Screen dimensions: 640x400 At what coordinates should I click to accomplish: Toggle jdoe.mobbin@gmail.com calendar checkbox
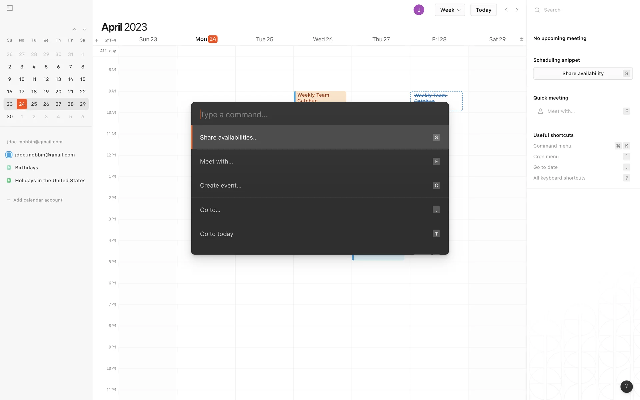(9, 155)
